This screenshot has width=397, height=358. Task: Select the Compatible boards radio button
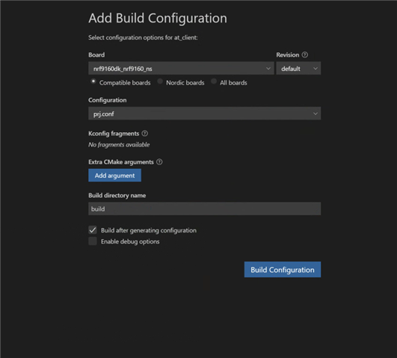click(x=93, y=81)
